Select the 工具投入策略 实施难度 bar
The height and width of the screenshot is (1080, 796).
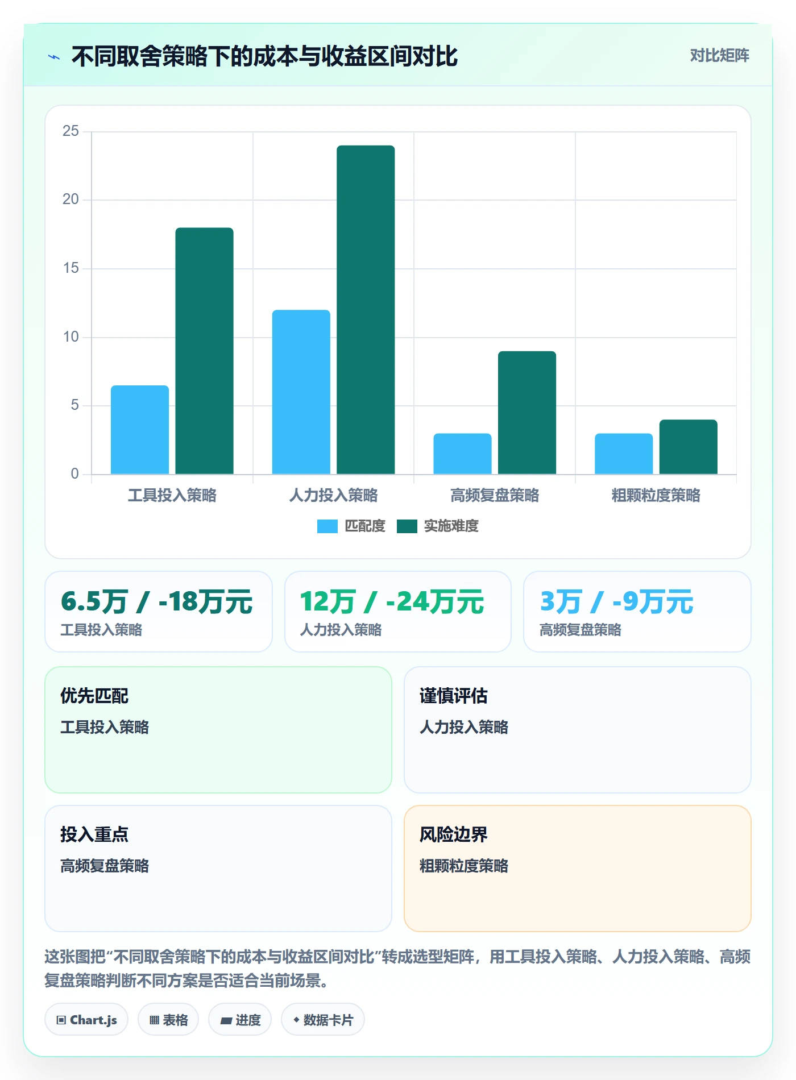[204, 351]
